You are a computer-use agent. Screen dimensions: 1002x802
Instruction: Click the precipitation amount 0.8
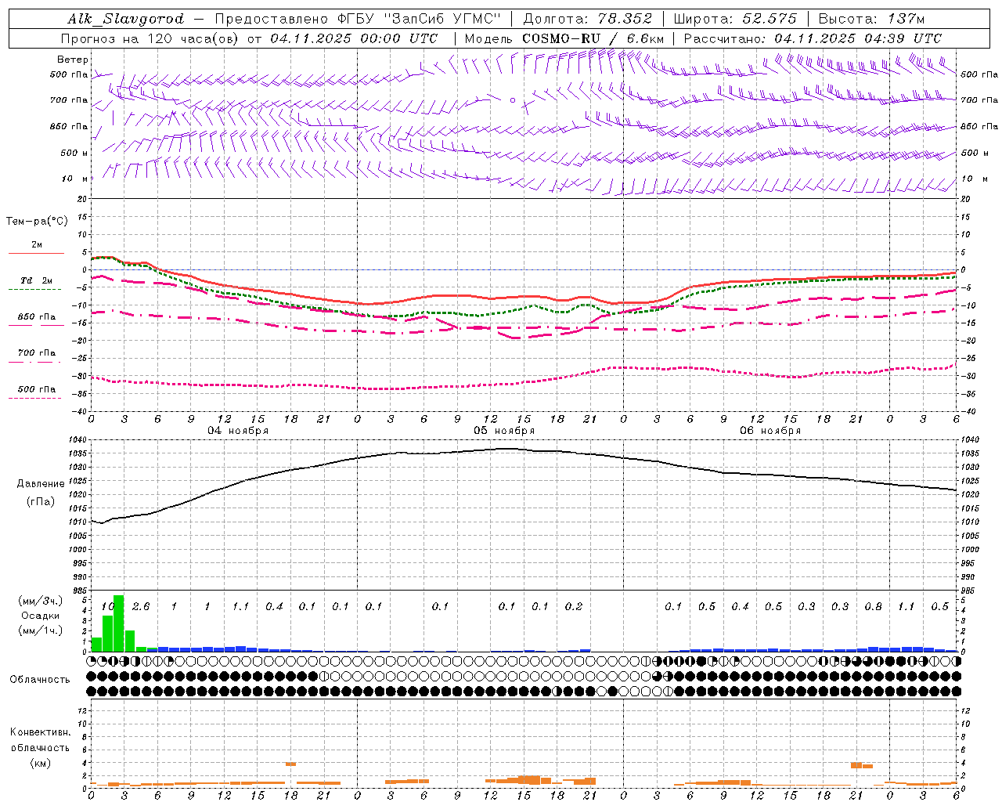pos(873,607)
